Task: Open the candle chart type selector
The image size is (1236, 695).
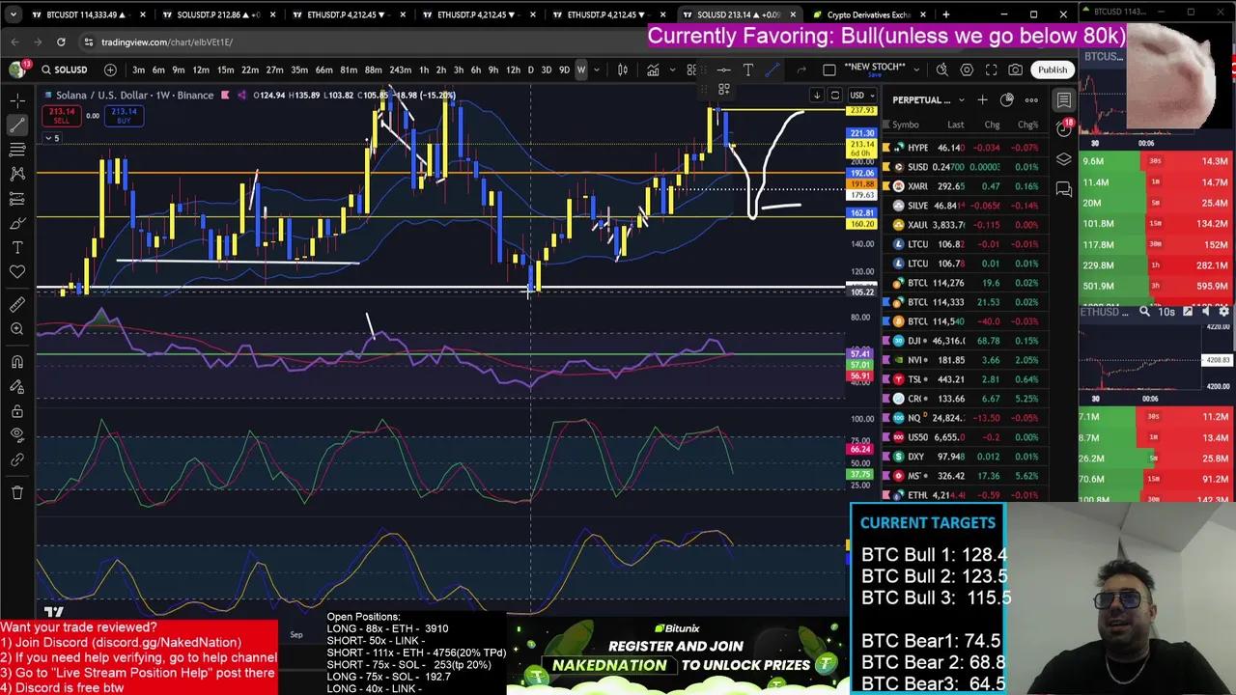Action: (x=623, y=69)
